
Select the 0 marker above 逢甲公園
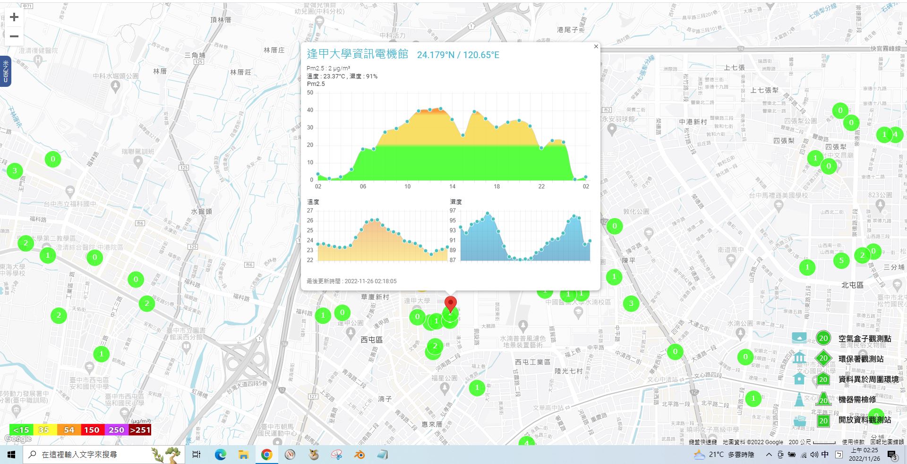[x=342, y=312]
